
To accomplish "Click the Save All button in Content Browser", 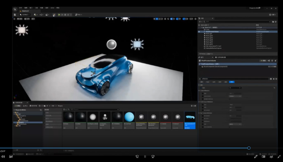I will (33, 106).
